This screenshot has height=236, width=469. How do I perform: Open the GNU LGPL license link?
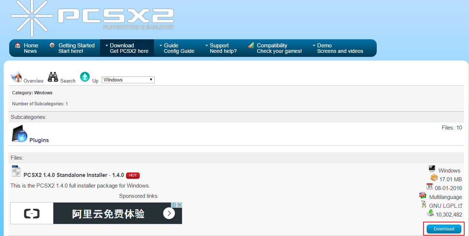click(x=445, y=206)
